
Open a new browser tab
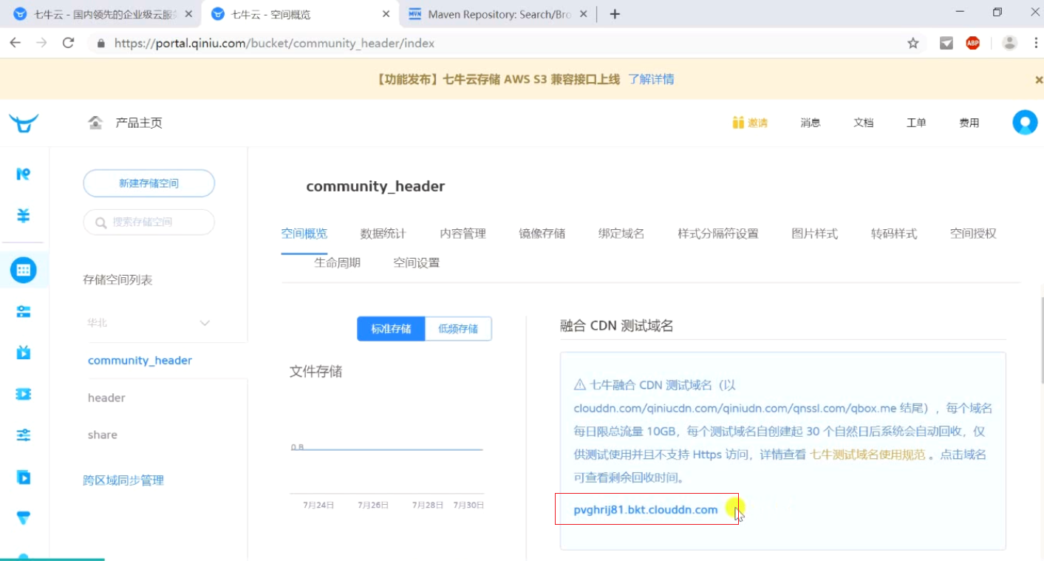(x=615, y=14)
